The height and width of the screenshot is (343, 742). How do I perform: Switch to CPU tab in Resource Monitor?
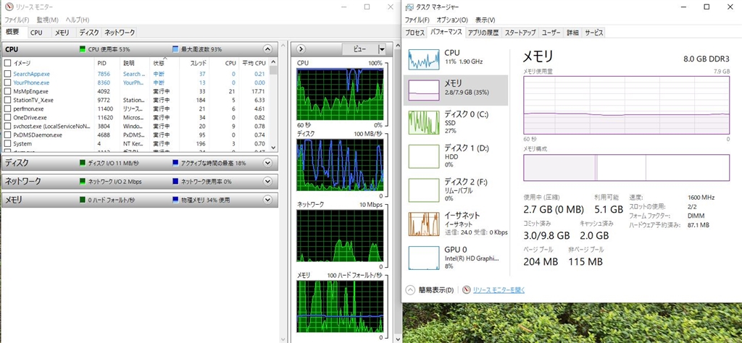[36, 33]
